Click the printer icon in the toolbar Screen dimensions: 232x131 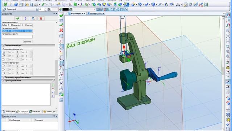[x=36, y=5]
